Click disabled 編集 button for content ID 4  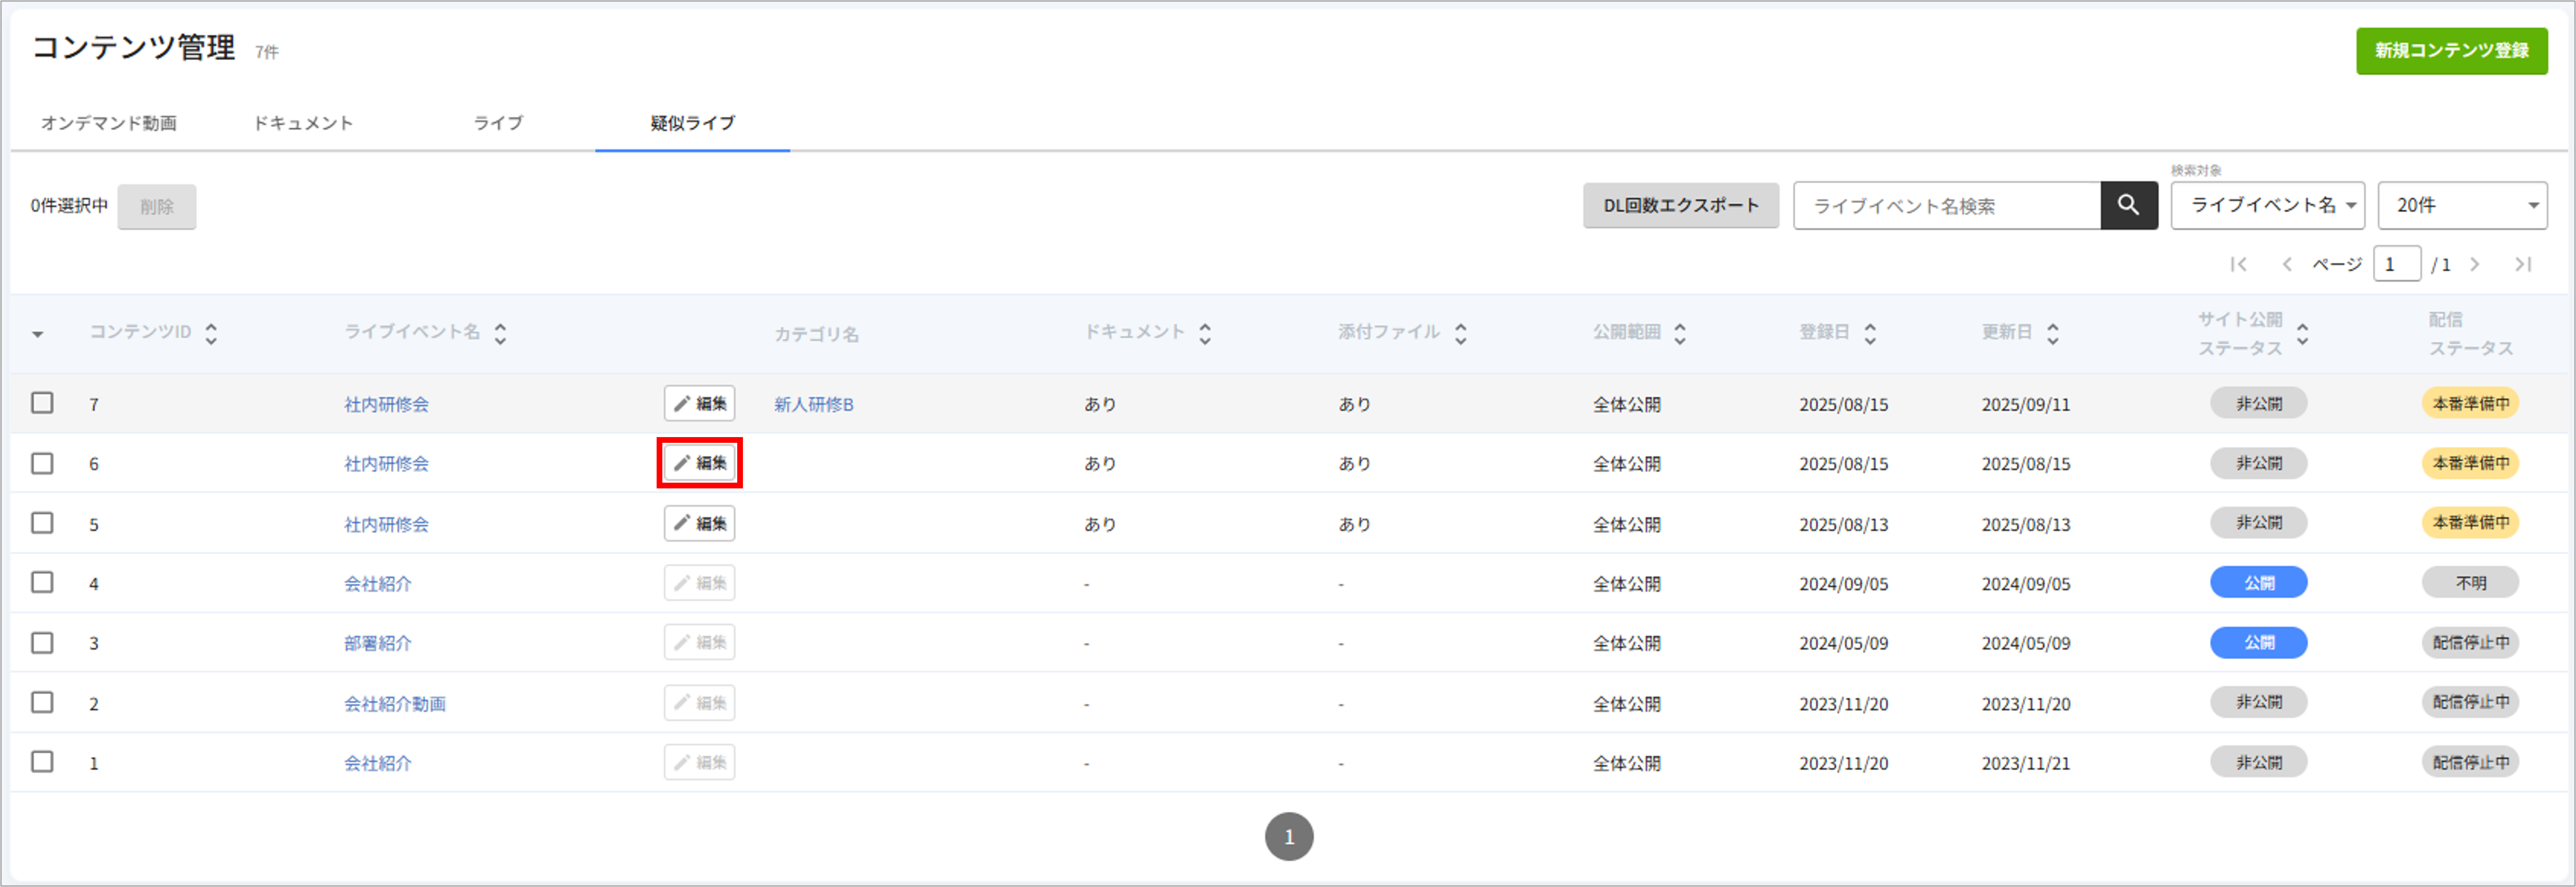coord(699,584)
